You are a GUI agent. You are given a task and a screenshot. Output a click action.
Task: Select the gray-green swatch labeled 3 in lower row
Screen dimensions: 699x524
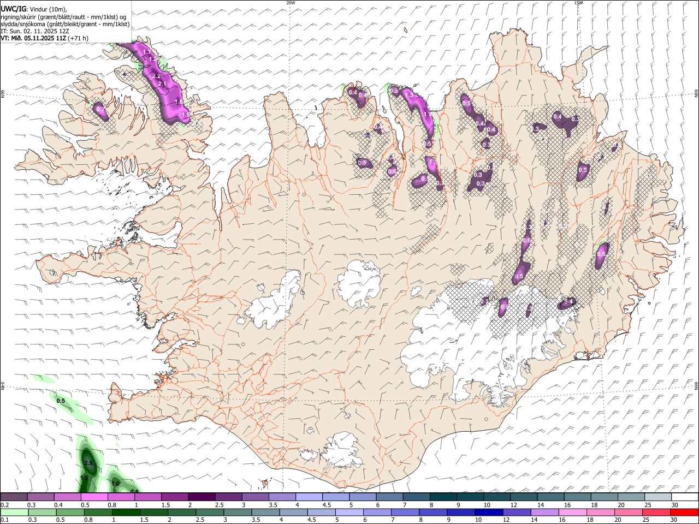[x=238, y=513]
